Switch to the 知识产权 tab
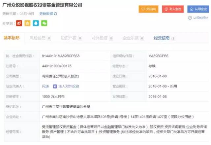211x145 pixels. [69, 38]
